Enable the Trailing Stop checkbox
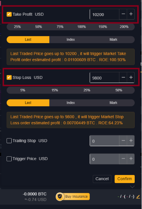 click(x=9, y=141)
